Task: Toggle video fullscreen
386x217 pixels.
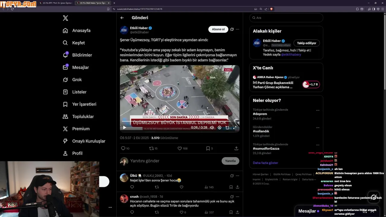Action: coord(235,127)
